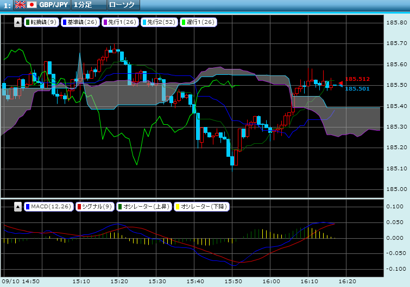Toggle the 先行1(26) indicator line

pyautogui.click(x=120, y=22)
